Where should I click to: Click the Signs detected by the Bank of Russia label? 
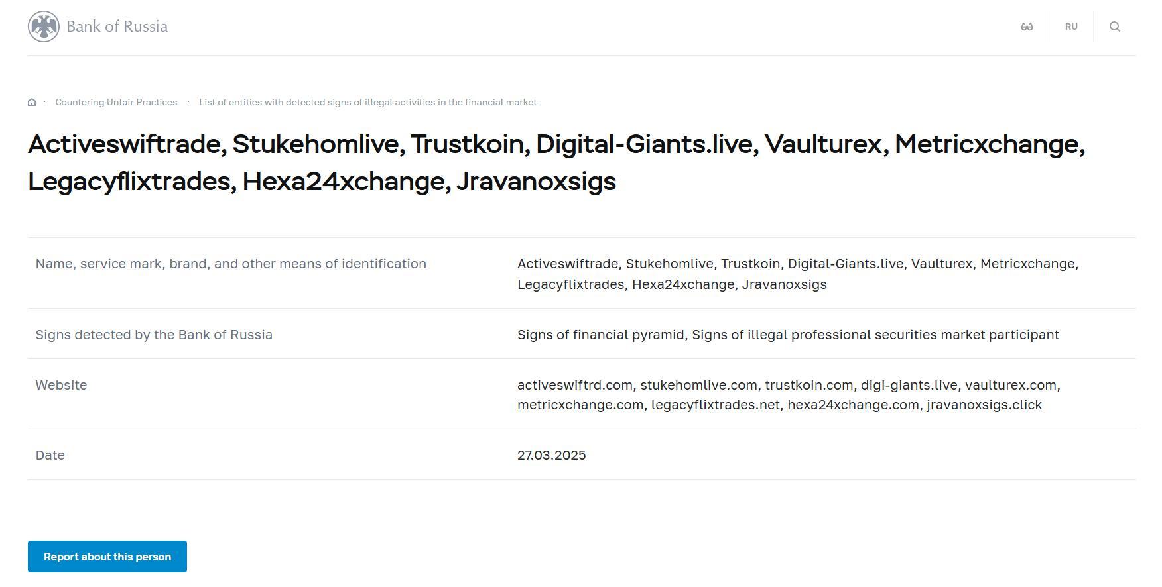pyautogui.click(x=154, y=335)
